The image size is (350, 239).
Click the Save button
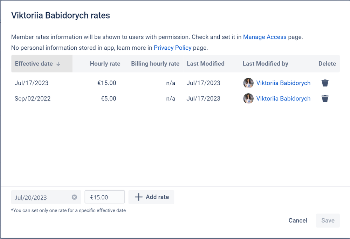coord(328,220)
